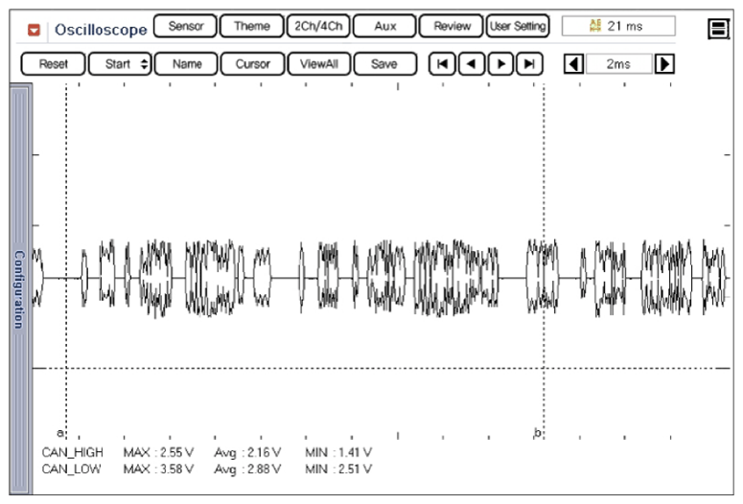Step forward one frame with right arrow
The height and width of the screenshot is (504, 743).
[x=499, y=64]
